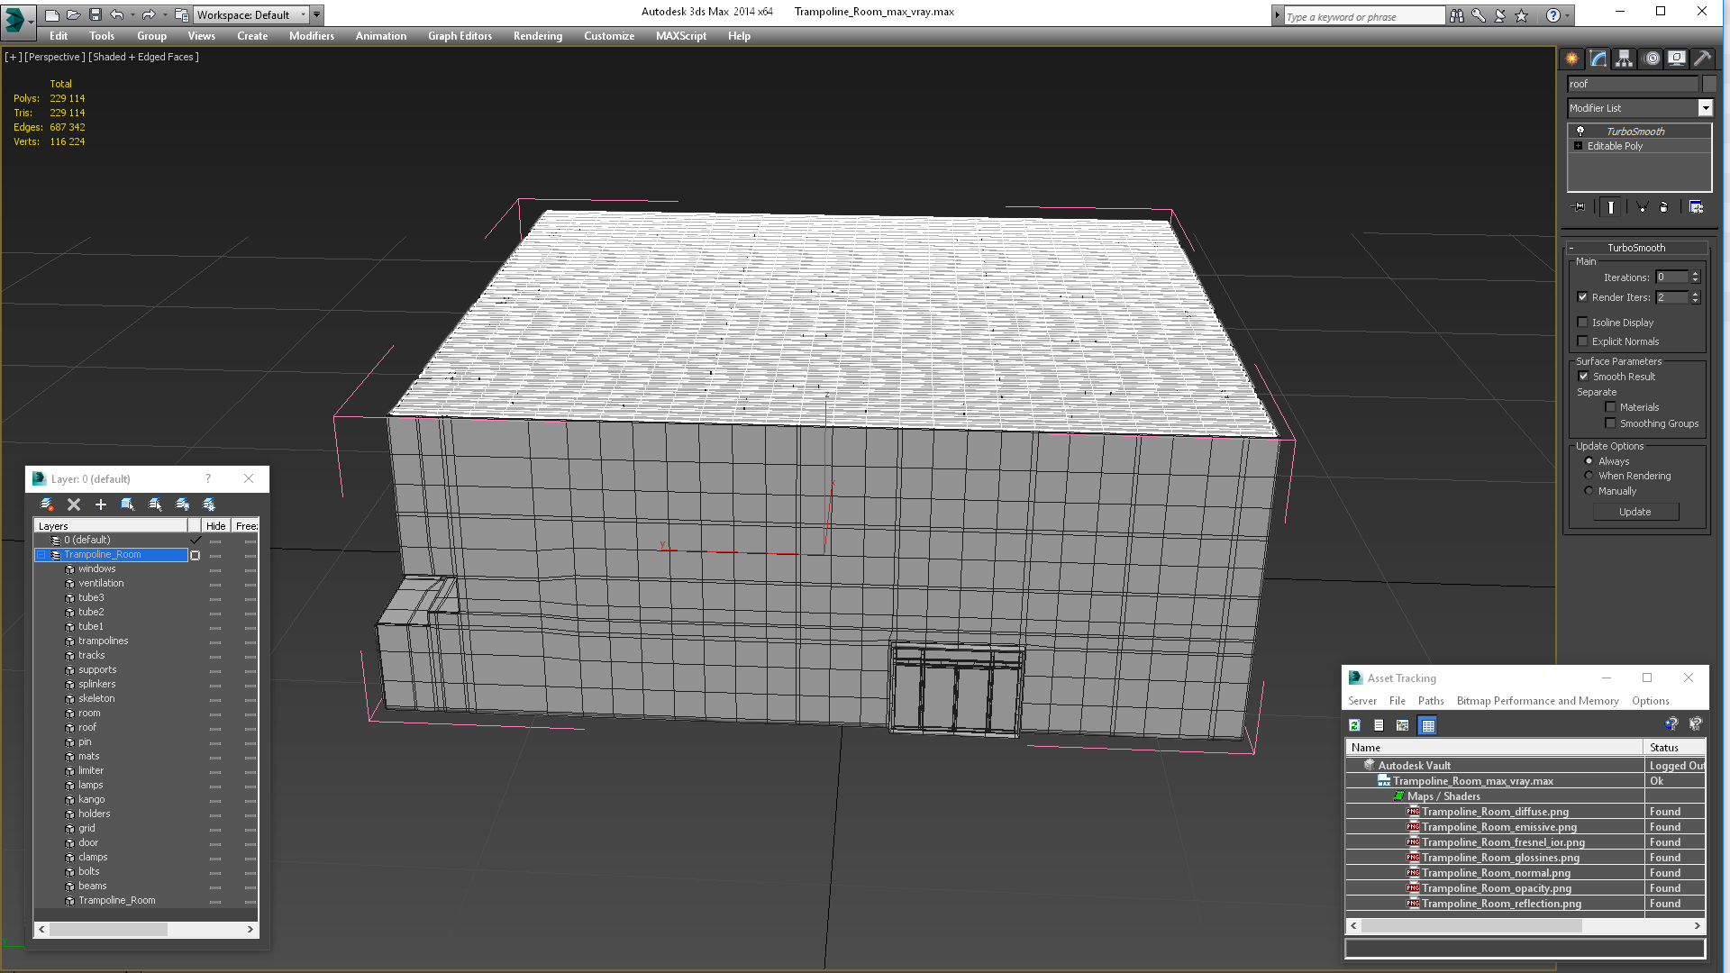Click the Perspective viewport label

pyautogui.click(x=54, y=57)
